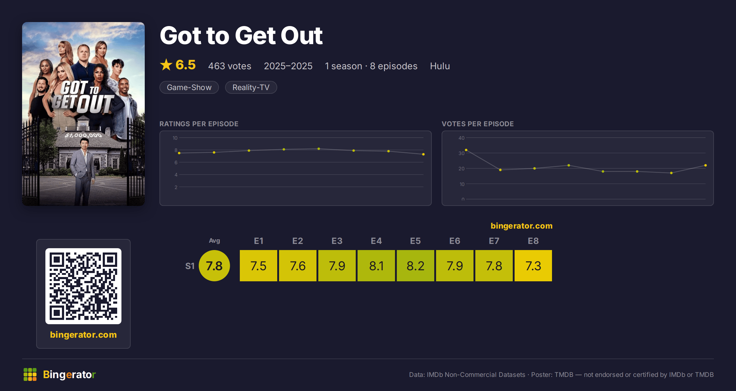Click the first point on votes chart
736x391 pixels.
466,150
